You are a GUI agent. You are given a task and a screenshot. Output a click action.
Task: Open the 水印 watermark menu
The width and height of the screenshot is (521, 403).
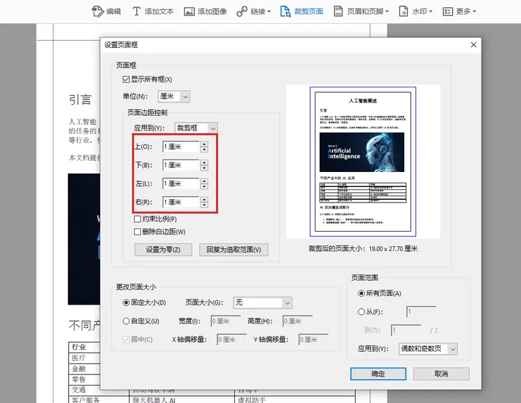415,12
